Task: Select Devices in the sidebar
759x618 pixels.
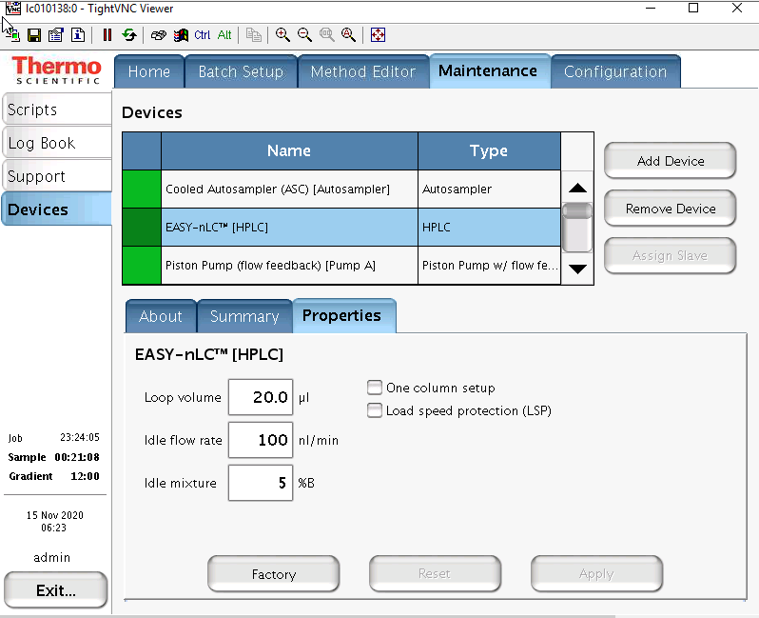Action: click(x=56, y=209)
